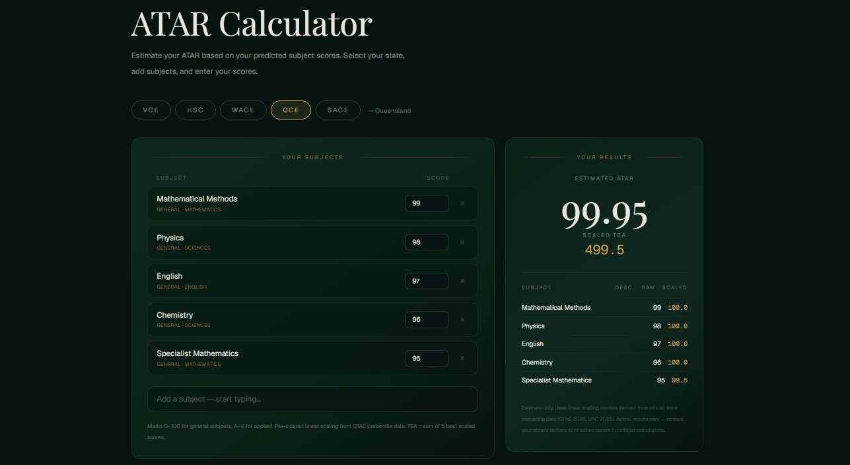Click the Chemistry subject name in Your Subjects
The height and width of the screenshot is (465, 850).
click(x=175, y=315)
